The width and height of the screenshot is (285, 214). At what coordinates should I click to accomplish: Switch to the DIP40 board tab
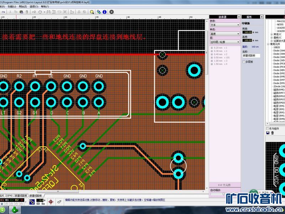pos(10,196)
